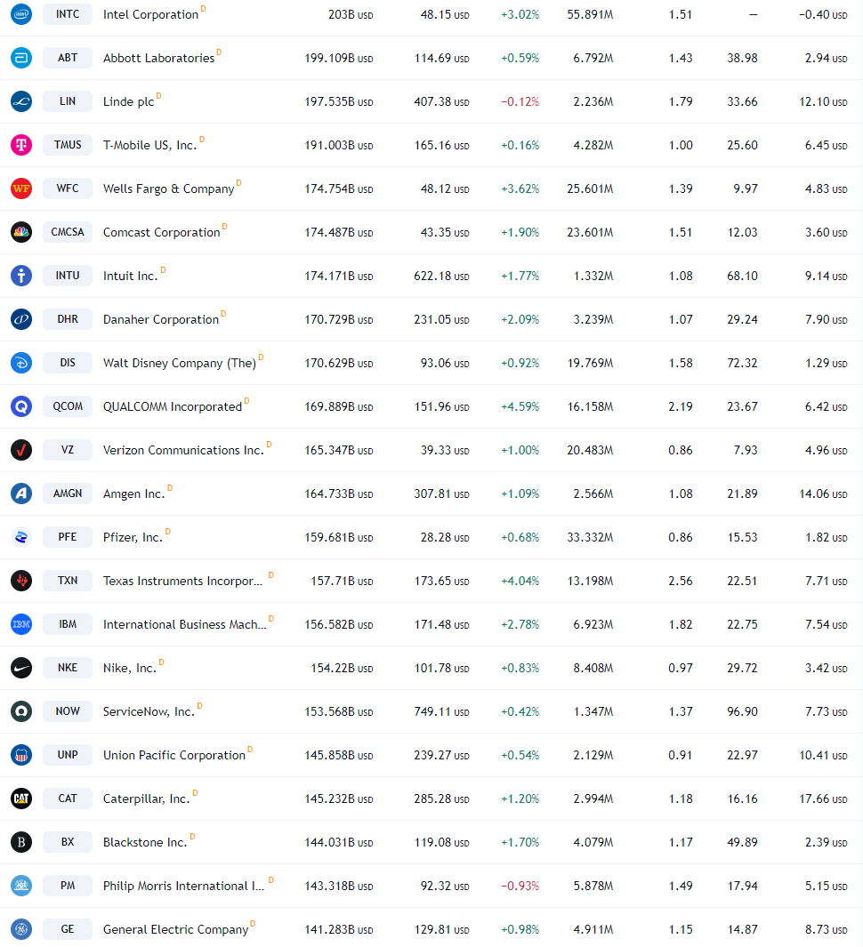
Task: Open Intuit Inc. company link
Action: click(131, 276)
